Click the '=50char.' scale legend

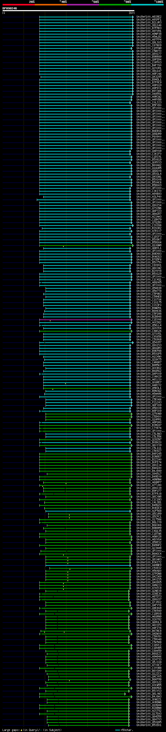(126, 730)
